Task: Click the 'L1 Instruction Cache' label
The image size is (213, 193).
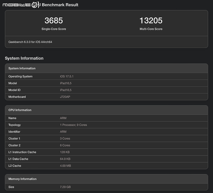Action: click(22, 152)
